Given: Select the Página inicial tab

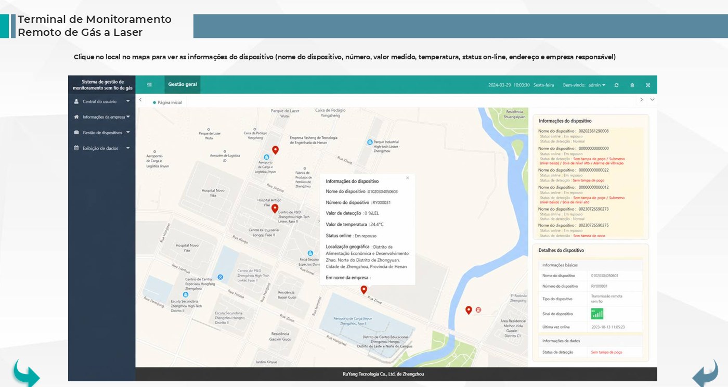Looking at the screenshot, I should tap(167, 102).
